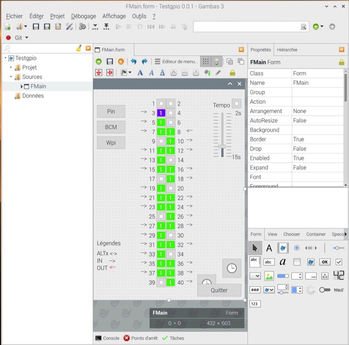Click the Tempo vertical slider handle

(222, 146)
